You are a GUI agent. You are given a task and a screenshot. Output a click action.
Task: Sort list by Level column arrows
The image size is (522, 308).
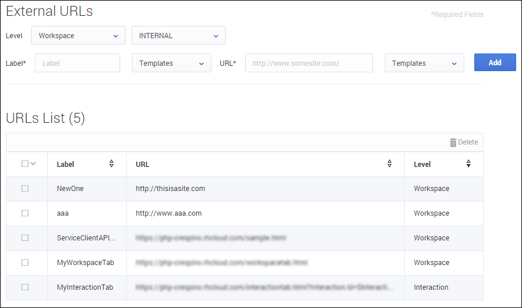click(x=468, y=164)
